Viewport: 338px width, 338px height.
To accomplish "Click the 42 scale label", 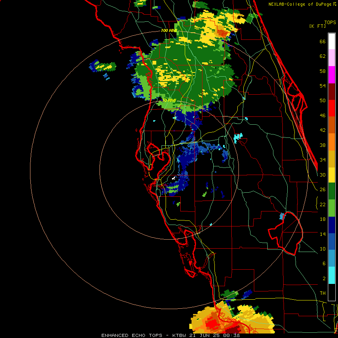I will 323,130.
